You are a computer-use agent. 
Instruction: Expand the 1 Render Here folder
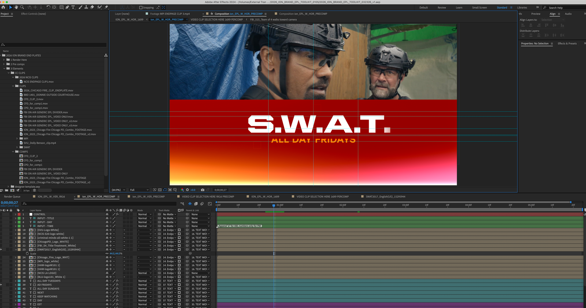(4, 60)
